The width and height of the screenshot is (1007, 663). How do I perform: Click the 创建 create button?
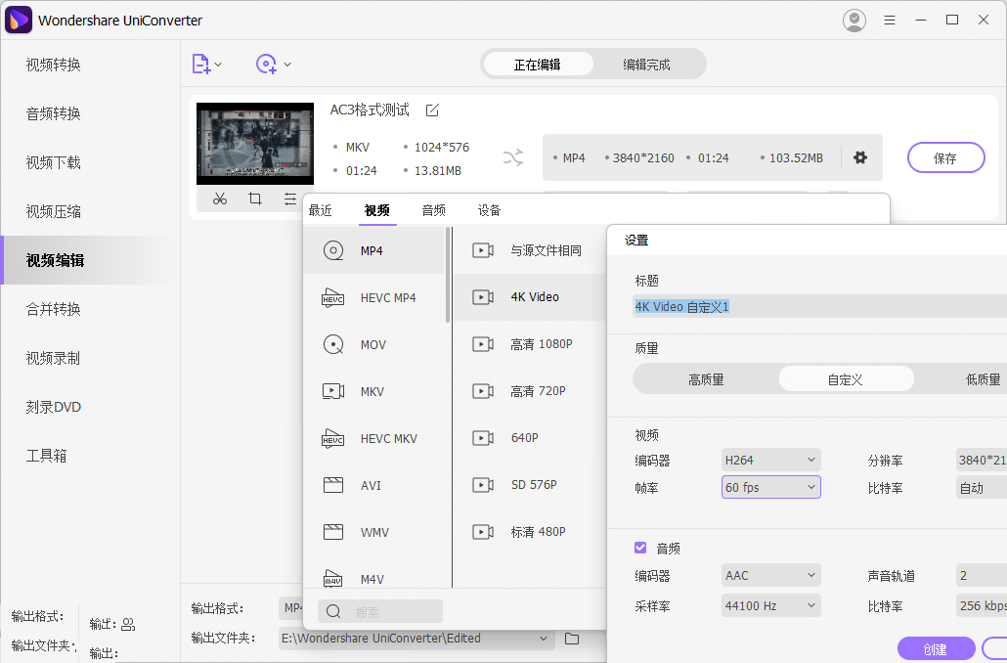pyautogui.click(x=936, y=648)
